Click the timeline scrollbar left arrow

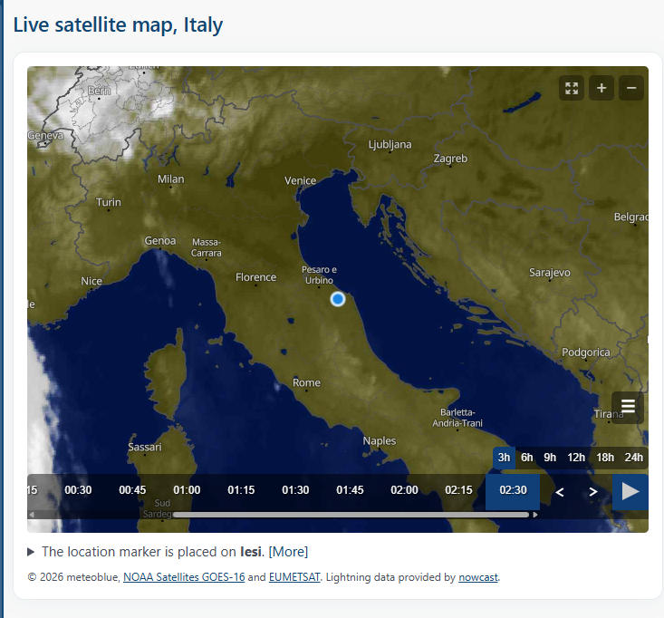click(32, 515)
